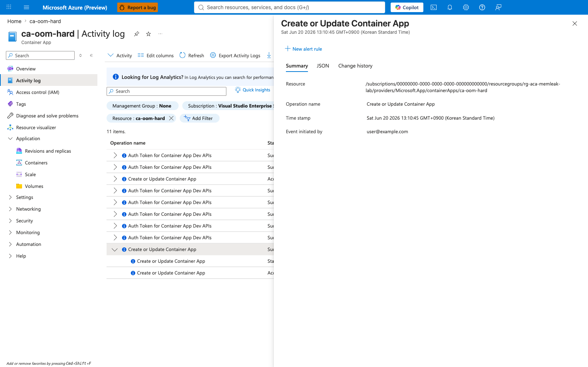Remove the Resource ca-oom-hard filter
Screen dimensions: 588x367
(171, 118)
